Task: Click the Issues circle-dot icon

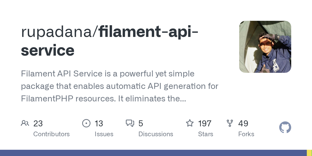Action: click(86, 123)
